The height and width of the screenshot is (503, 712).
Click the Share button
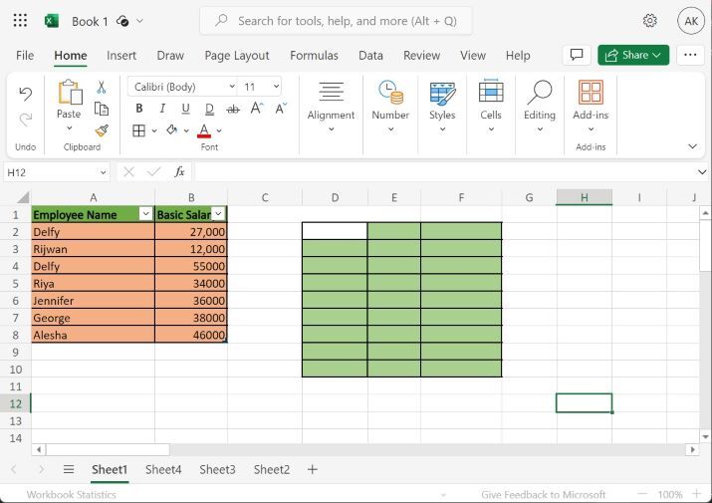[x=633, y=55]
